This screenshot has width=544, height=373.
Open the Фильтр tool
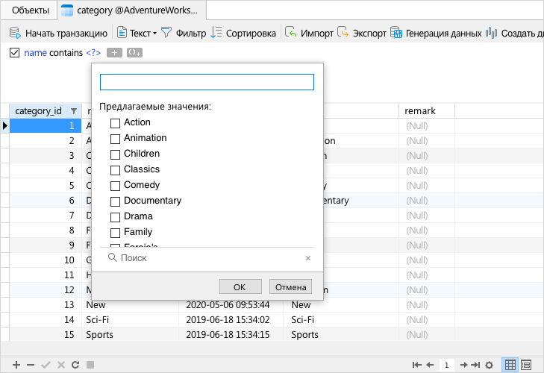coord(184,33)
